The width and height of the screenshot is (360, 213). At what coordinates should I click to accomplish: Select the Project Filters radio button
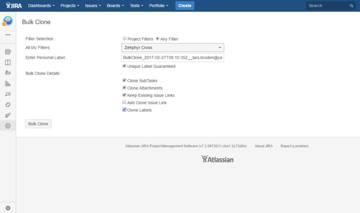pyautogui.click(x=124, y=38)
